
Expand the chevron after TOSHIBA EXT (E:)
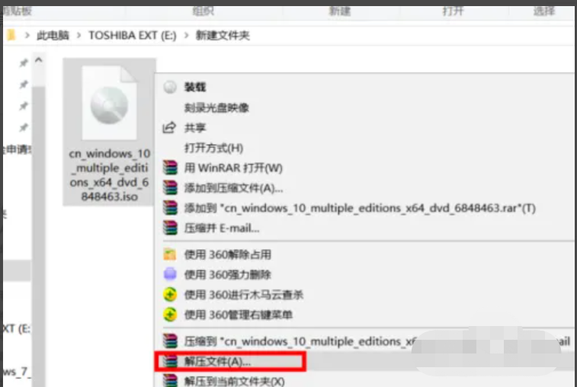point(187,35)
